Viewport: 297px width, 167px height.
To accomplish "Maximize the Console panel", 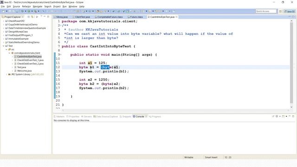I will 293,116.
